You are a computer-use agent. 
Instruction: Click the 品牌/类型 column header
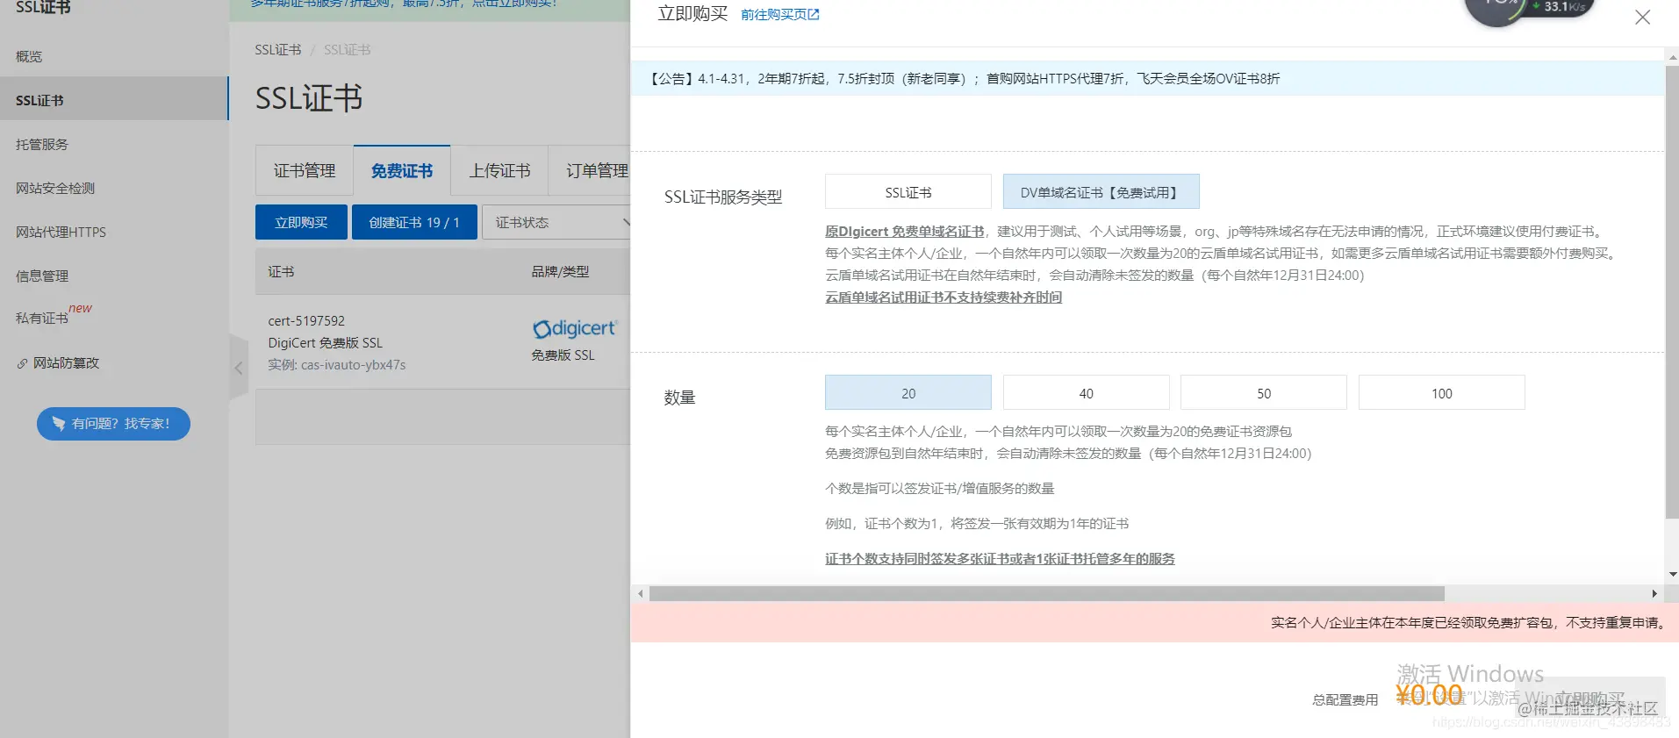[560, 272]
